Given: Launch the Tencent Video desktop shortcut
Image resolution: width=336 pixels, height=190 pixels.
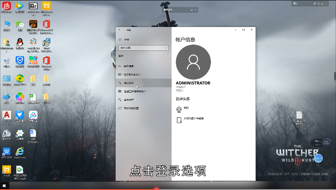Looking at the screenshot, I should tap(20, 7).
